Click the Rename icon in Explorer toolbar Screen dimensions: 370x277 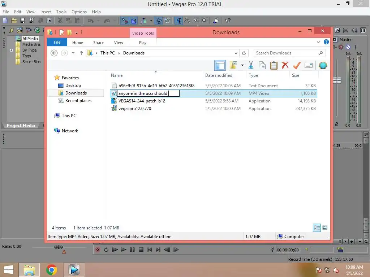(309, 65)
